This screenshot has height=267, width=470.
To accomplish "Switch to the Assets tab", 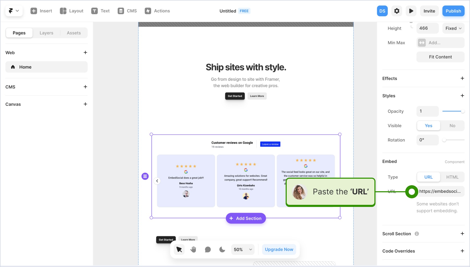I will point(74,33).
